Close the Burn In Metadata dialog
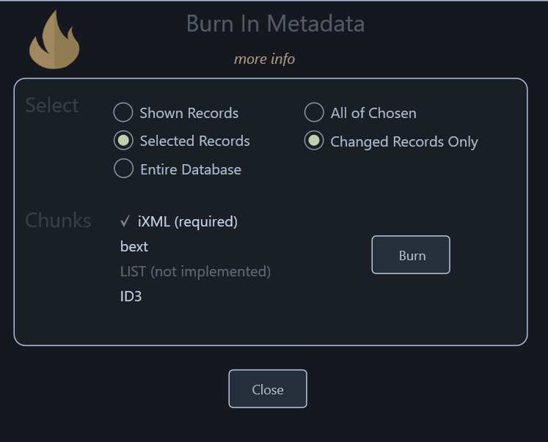 (268, 388)
